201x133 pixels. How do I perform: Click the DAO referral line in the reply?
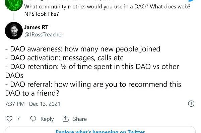tap(93, 89)
